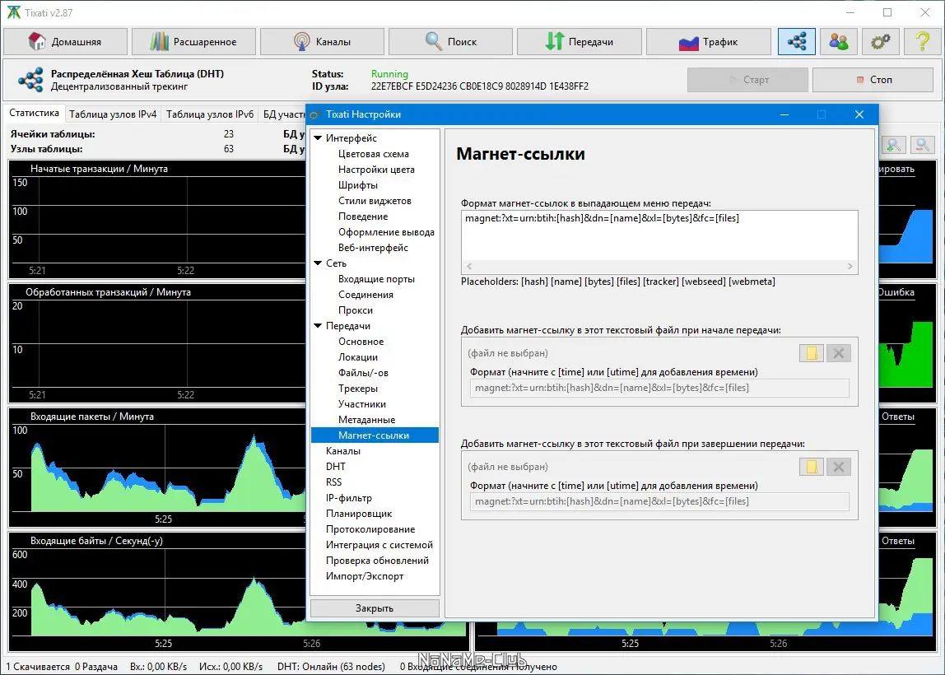Collapse the Сеть tree section
The height and width of the screenshot is (675, 945).
coord(318,263)
